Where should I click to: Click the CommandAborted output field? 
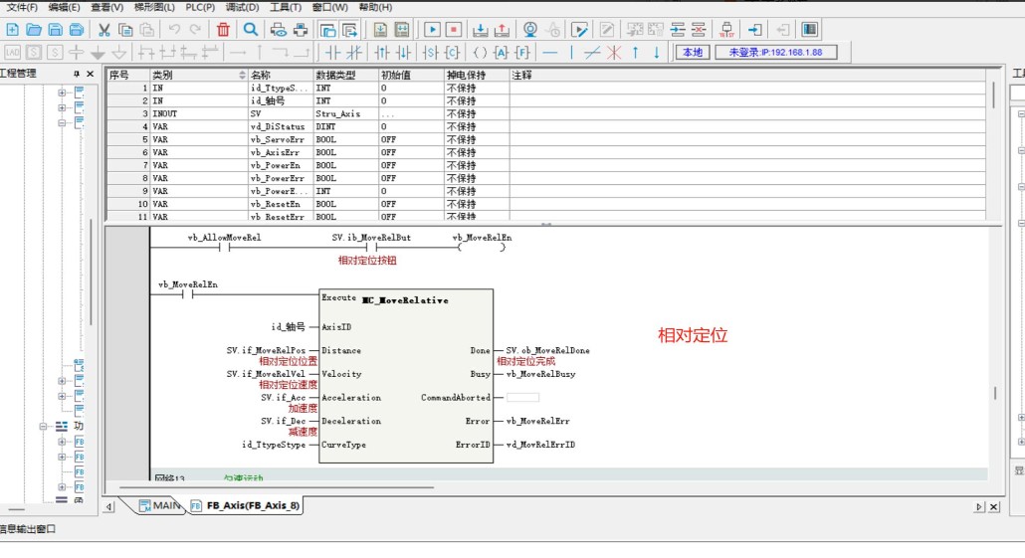pos(522,398)
